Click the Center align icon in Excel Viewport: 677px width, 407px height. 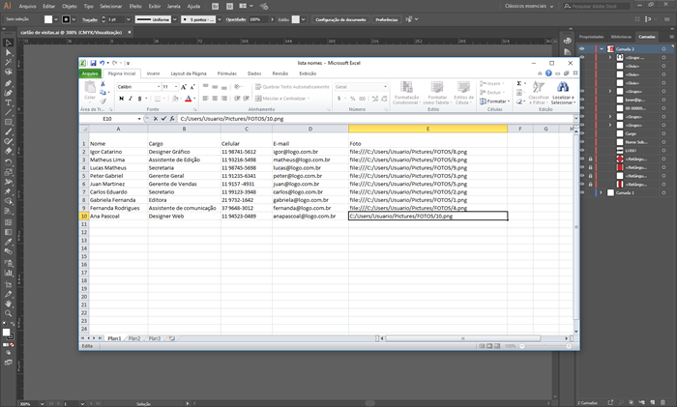pyautogui.click(x=215, y=99)
